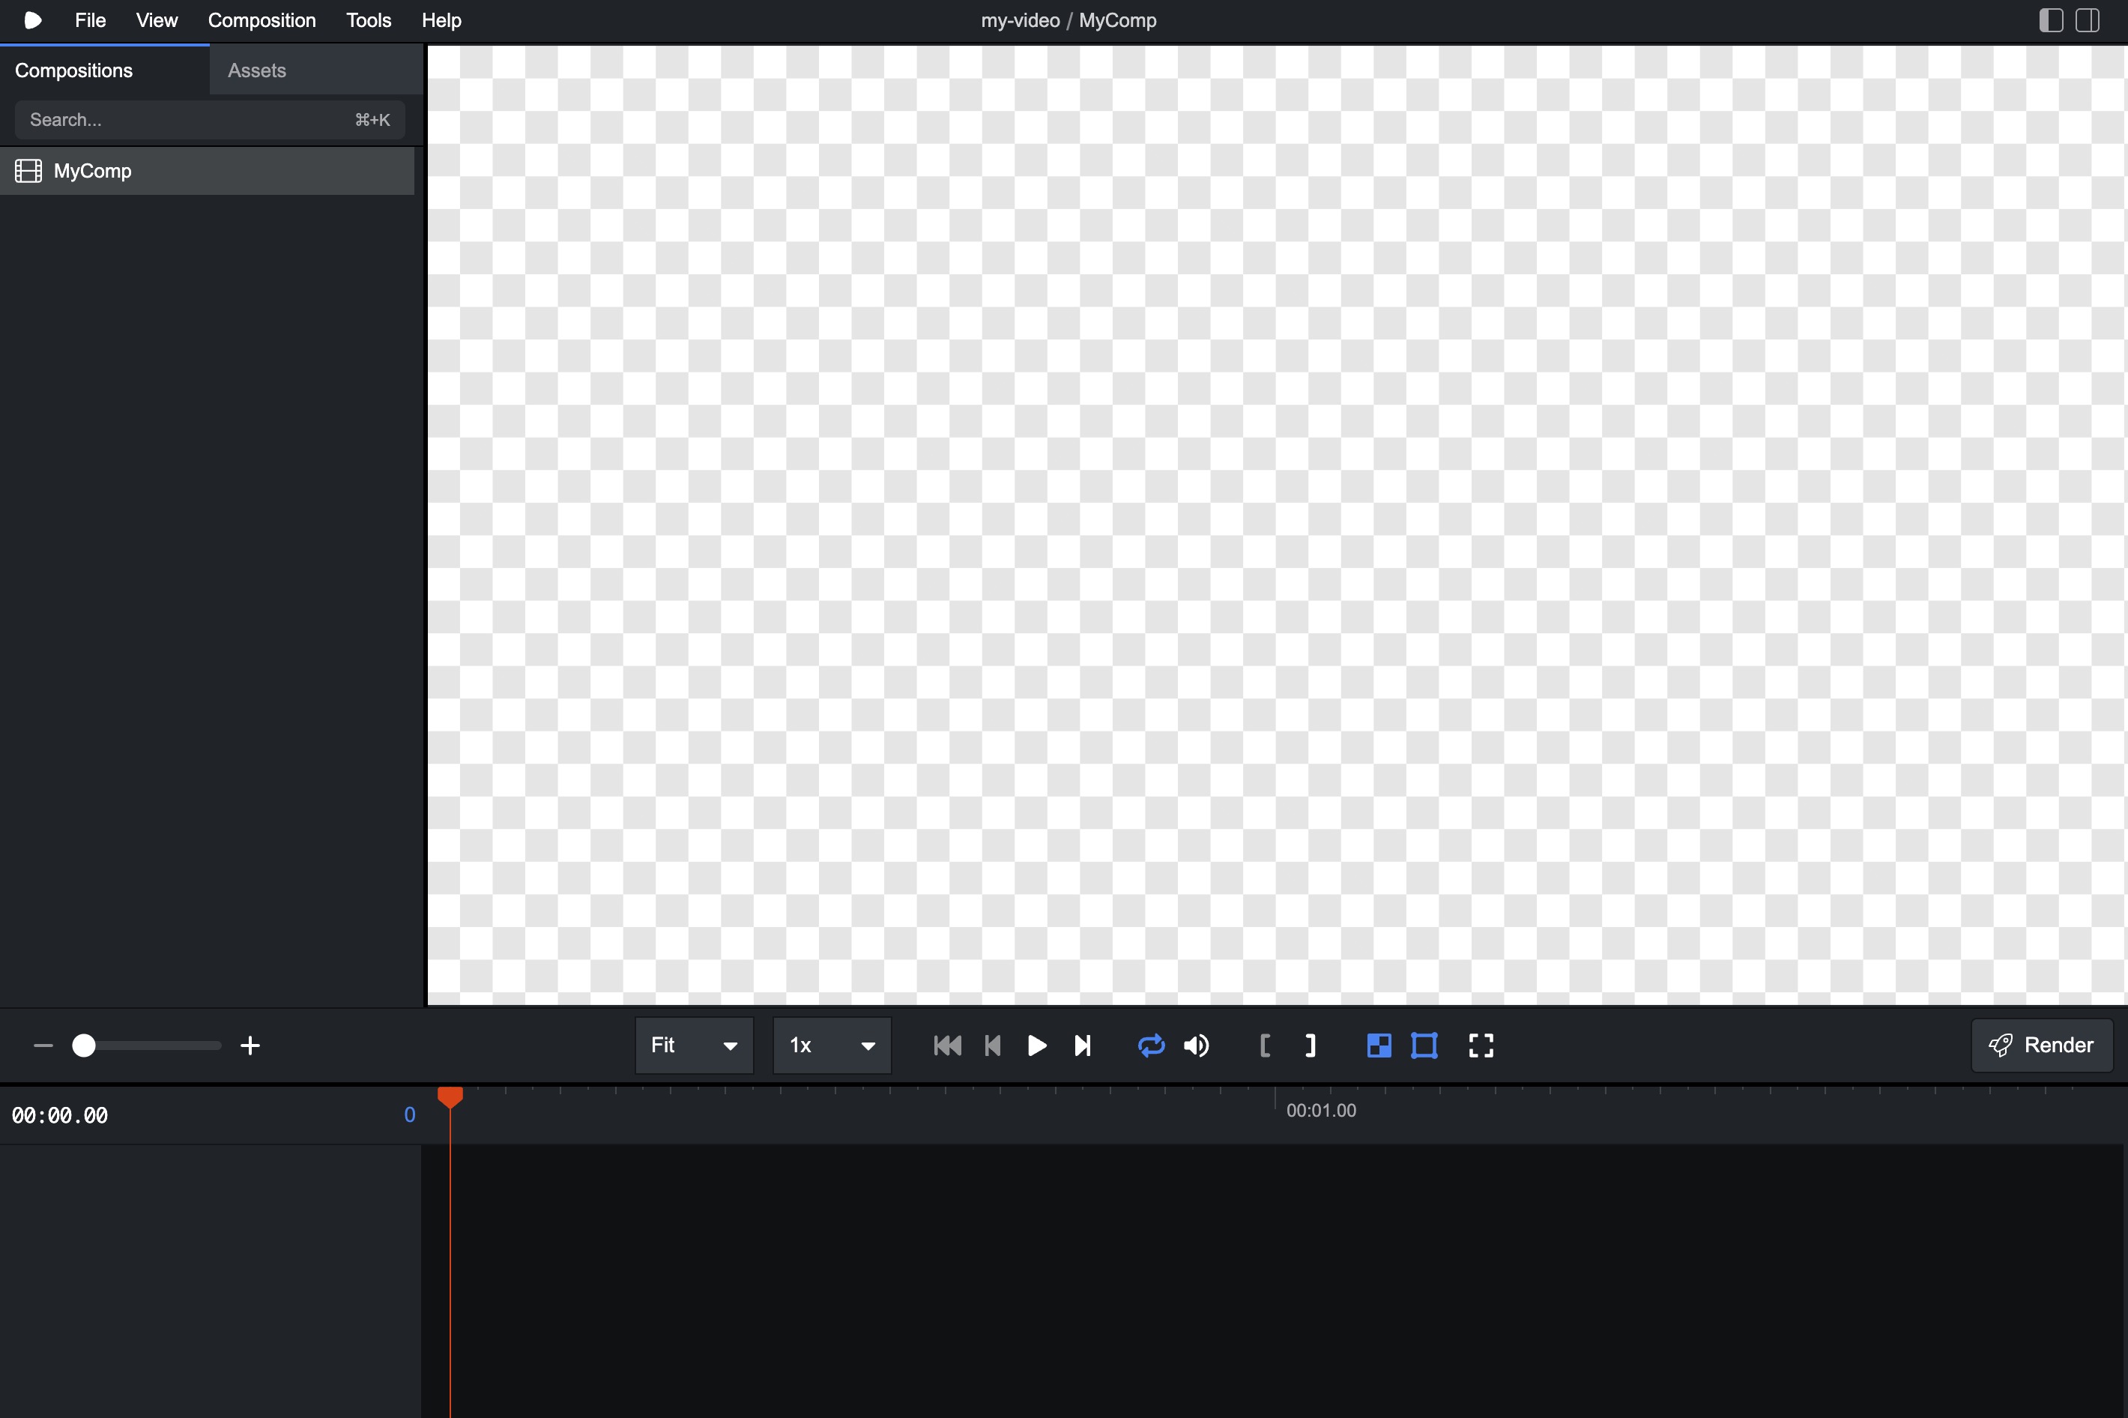
Task: Open the Fit preview size dropdown
Action: pos(695,1046)
